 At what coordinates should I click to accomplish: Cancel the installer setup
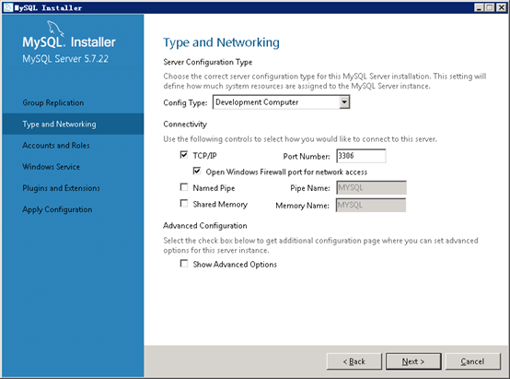point(472,361)
